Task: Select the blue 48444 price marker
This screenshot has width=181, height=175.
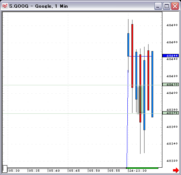Action: point(170,56)
